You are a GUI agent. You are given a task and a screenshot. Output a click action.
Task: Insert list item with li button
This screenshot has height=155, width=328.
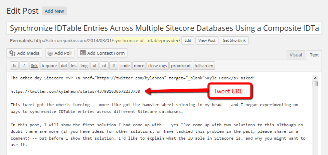pyautogui.click(x=114, y=65)
